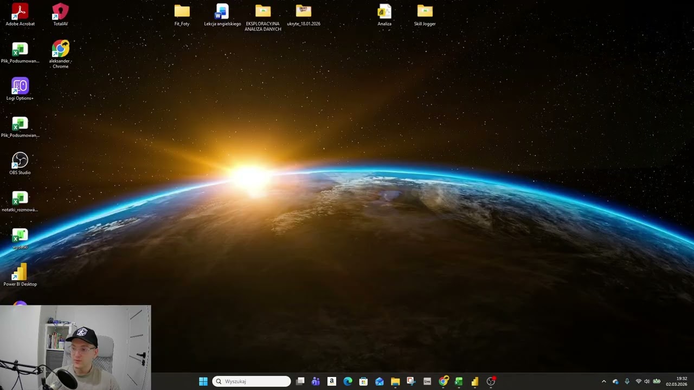Select the EKSPLORACYJNA ANALIZA DANYCH folder
The image size is (694, 390).
[263, 17]
